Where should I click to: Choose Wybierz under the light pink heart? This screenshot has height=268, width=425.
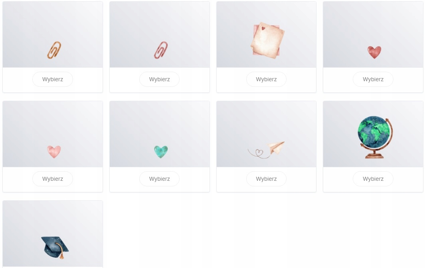pyautogui.click(x=53, y=179)
